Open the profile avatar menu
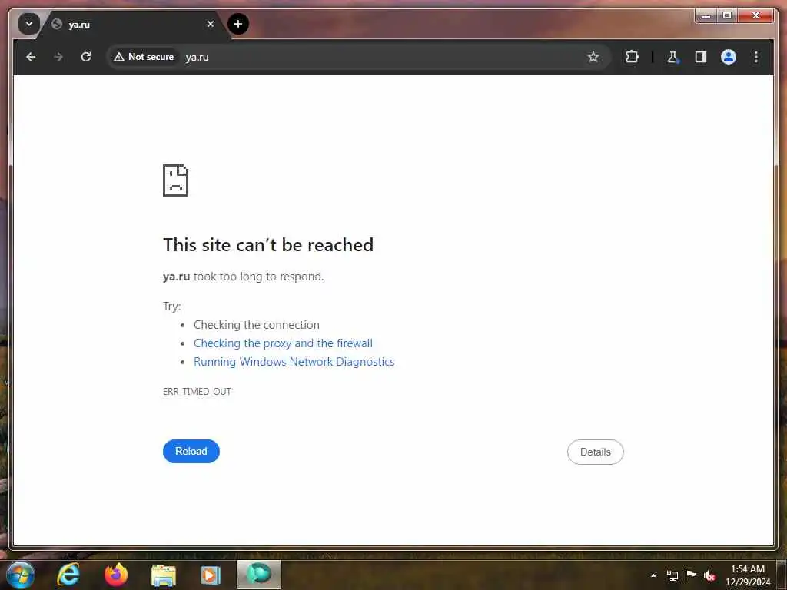The width and height of the screenshot is (787, 590). (729, 57)
